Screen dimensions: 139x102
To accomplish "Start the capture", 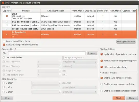I will click(x=118, y=98).
